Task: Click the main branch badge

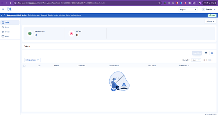Action: pyautogui.click(x=212, y=15)
